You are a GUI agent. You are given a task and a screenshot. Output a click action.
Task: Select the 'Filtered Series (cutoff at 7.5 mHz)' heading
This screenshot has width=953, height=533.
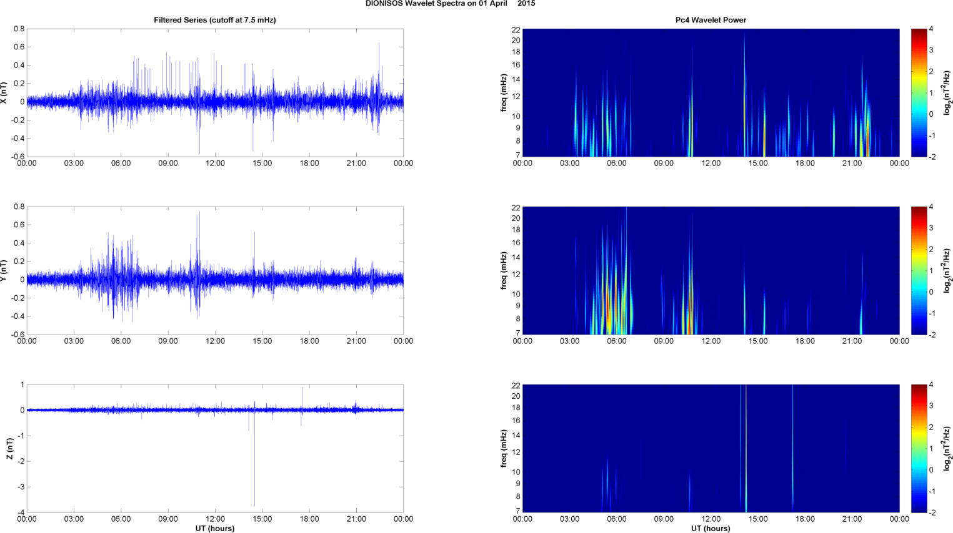[x=215, y=20]
